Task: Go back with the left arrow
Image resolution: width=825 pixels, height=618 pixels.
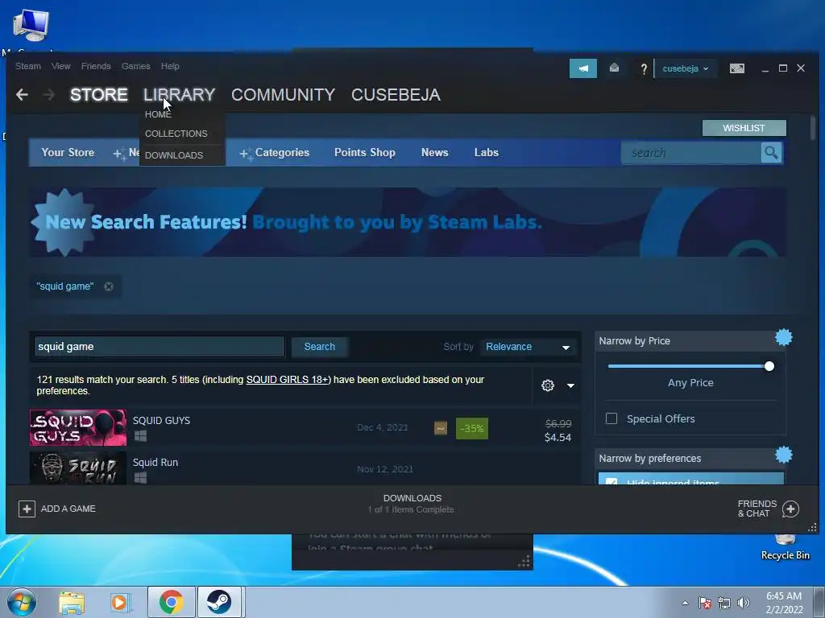Action: (22, 95)
